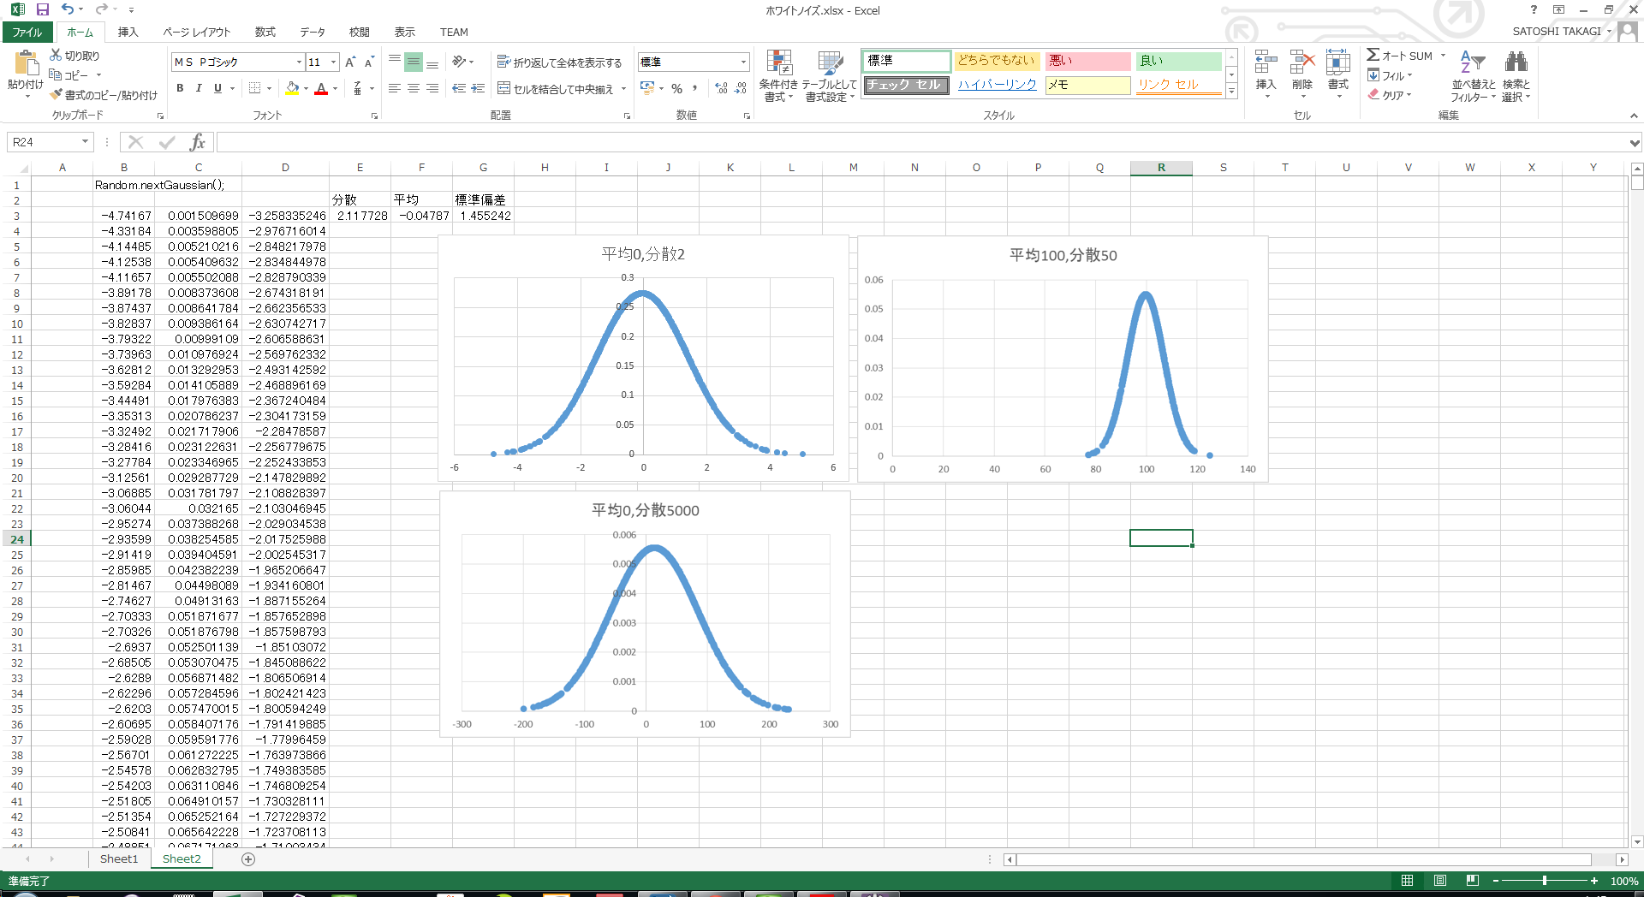The height and width of the screenshot is (897, 1644).
Task: Open the number format dropdown (標準)
Action: (743, 62)
